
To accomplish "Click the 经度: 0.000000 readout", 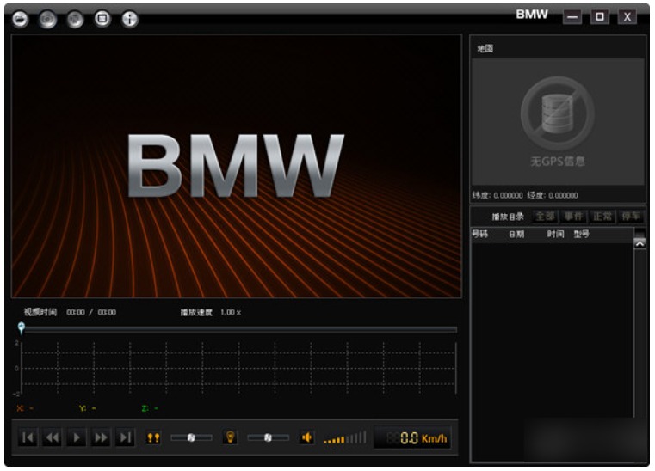I will point(553,195).
